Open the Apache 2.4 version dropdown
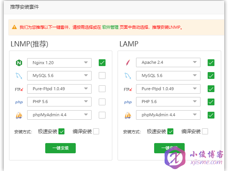Screen dimensions: 228x171 (x=168, y=63)
